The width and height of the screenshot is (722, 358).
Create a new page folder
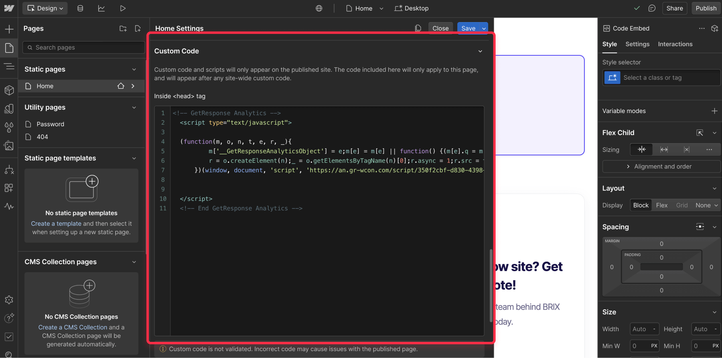click(123, 28)
